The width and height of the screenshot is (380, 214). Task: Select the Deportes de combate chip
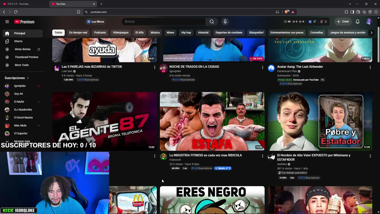229,33
